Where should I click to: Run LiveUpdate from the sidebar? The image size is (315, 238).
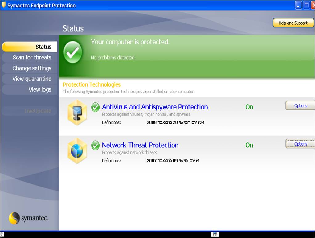coord(30,111)
